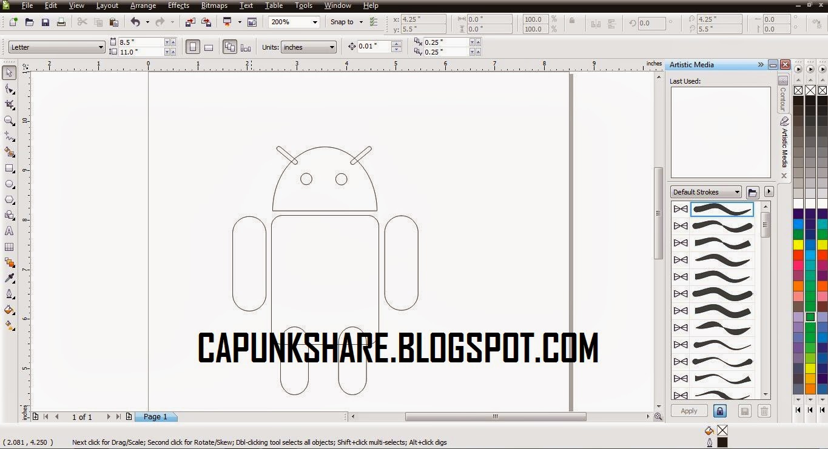Open the Welcome screen icon
Screen dimensions: 828x449
click(x=252, y=22)
